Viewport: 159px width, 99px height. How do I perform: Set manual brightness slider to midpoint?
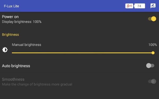(82, 53)
